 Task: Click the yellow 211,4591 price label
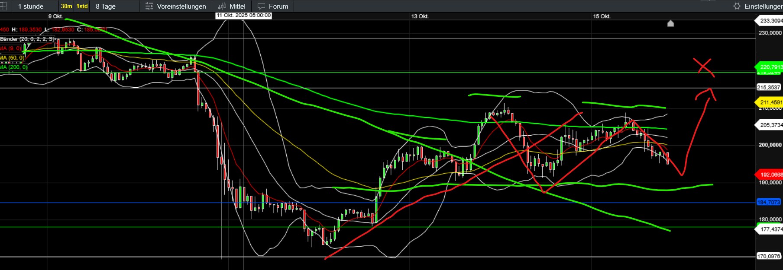pyautogui.click(x=770, y=102)
